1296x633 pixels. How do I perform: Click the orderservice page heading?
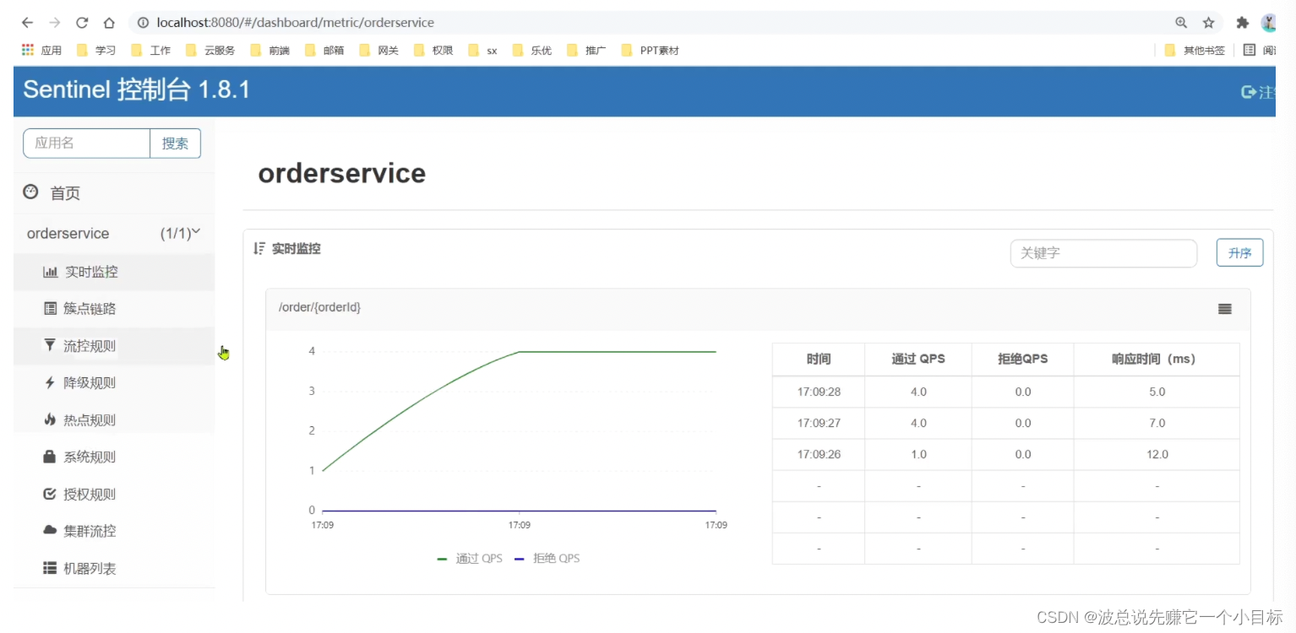(341, 173)
